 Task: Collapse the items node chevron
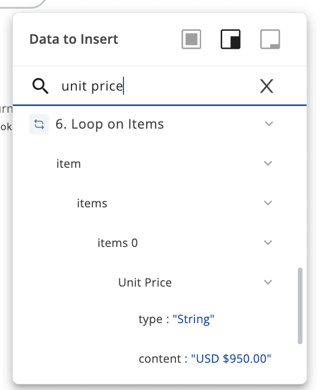pos(267,203)
